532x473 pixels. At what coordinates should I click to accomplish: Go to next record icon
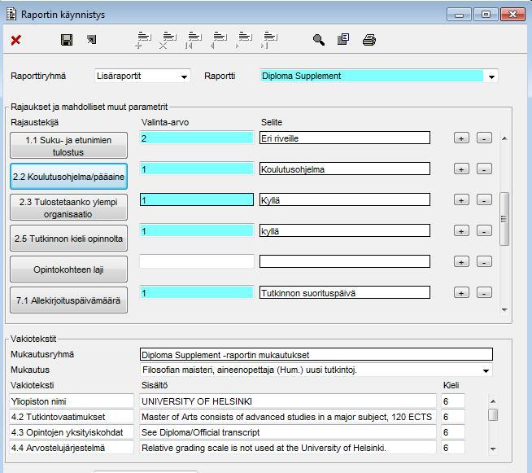[x=244, y=40]
